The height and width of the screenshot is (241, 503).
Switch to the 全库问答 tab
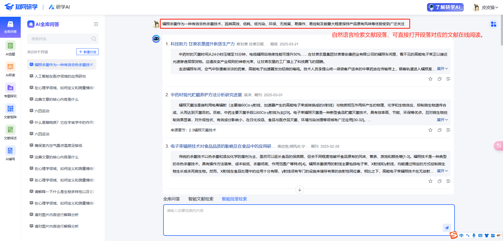click(171, 199)
